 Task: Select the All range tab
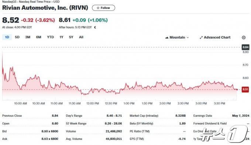(81, 37)
